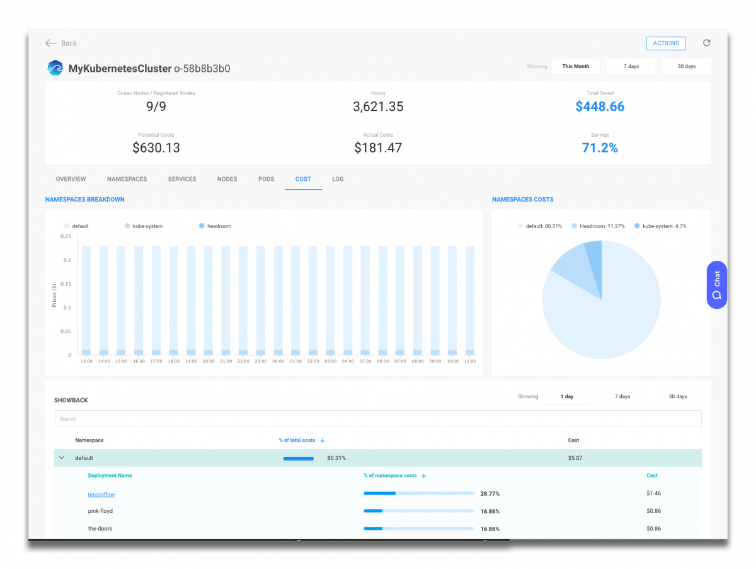Click sort arrow beside % of total costs
Screen dimensions: 756x569
tap(323, 440)
